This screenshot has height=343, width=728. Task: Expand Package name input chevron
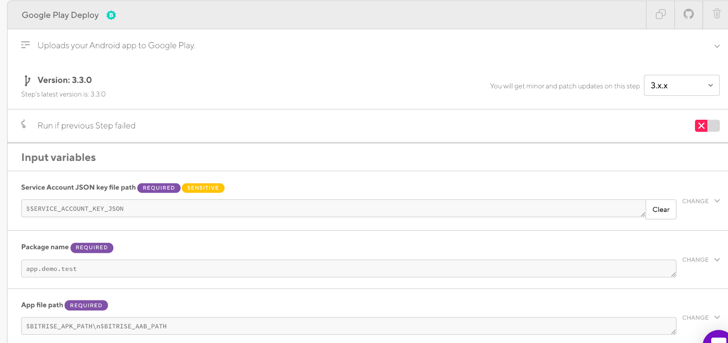(717, 260)
